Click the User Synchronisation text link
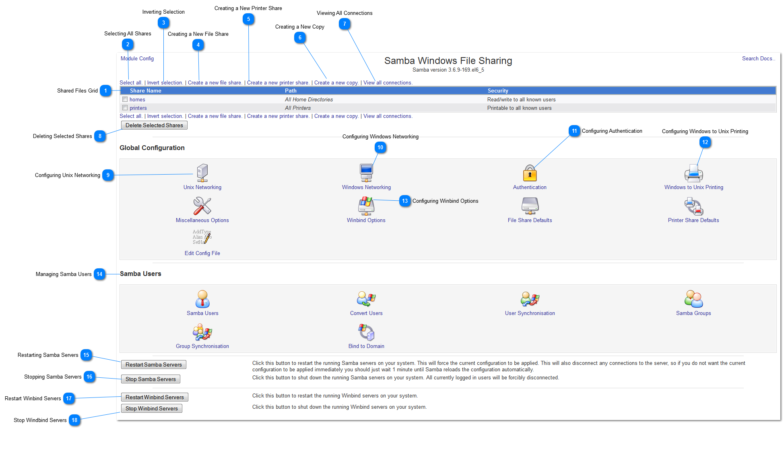The height and width of the screenshot is (453, 784). [x=530, y=313]
